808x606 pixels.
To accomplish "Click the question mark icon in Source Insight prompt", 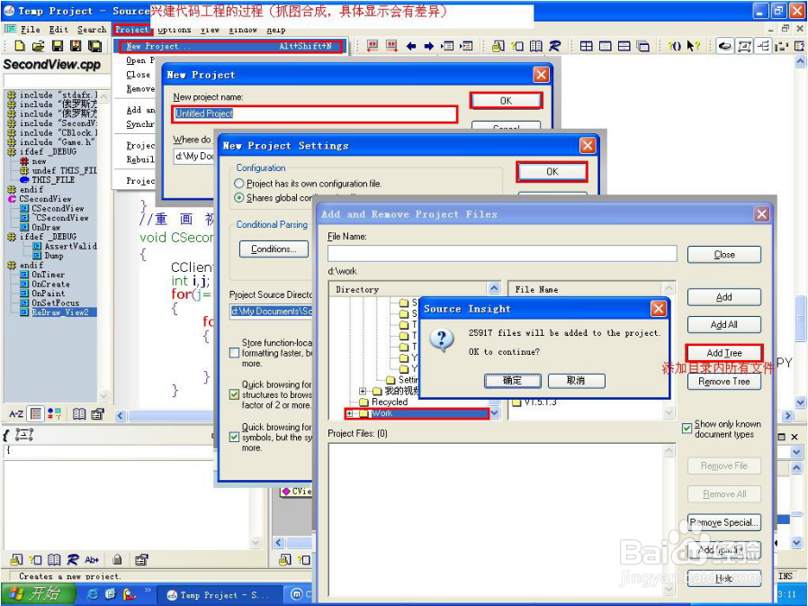I will [x=442, y=340].
